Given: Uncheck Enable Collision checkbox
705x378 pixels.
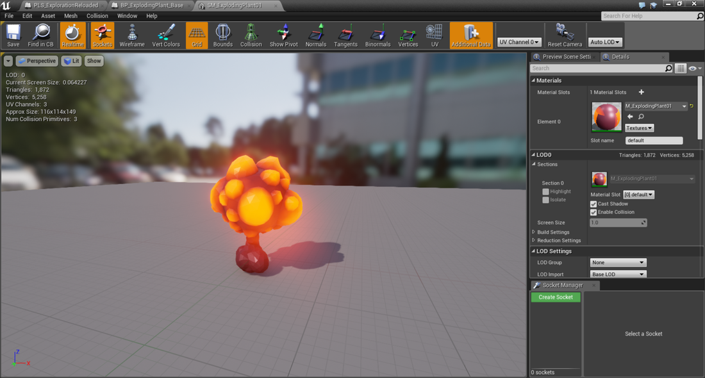Looking at the screenshot, I should click(x=593, y=212).
